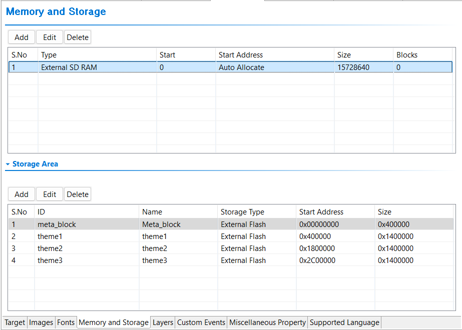Open the Layers tab
462x330 pixels.
(163, 322)
